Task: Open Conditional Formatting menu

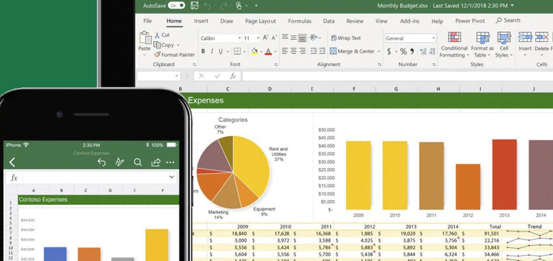Action: pyautogui.click(x=454, y=45)
